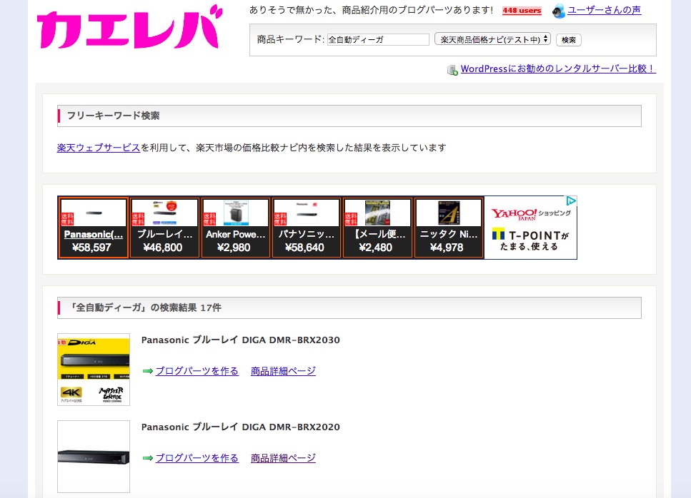Open the WordPress rental server comparison link
Screen dimensions: 691x498
click(x=557, y=69)
